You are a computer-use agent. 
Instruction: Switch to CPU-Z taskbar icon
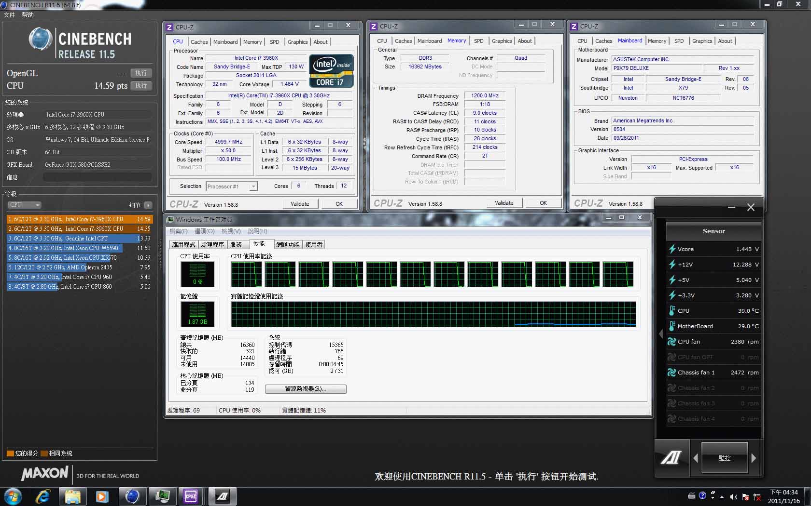click(x=191, y=496)
